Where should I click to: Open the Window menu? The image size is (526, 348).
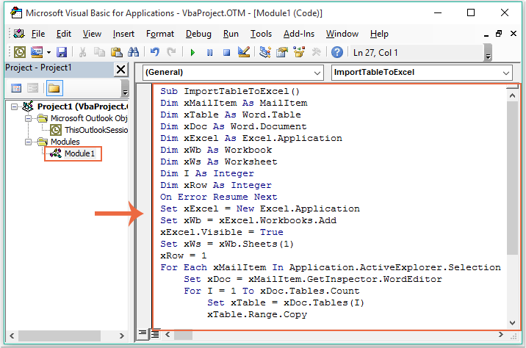(x=342, y=34)
